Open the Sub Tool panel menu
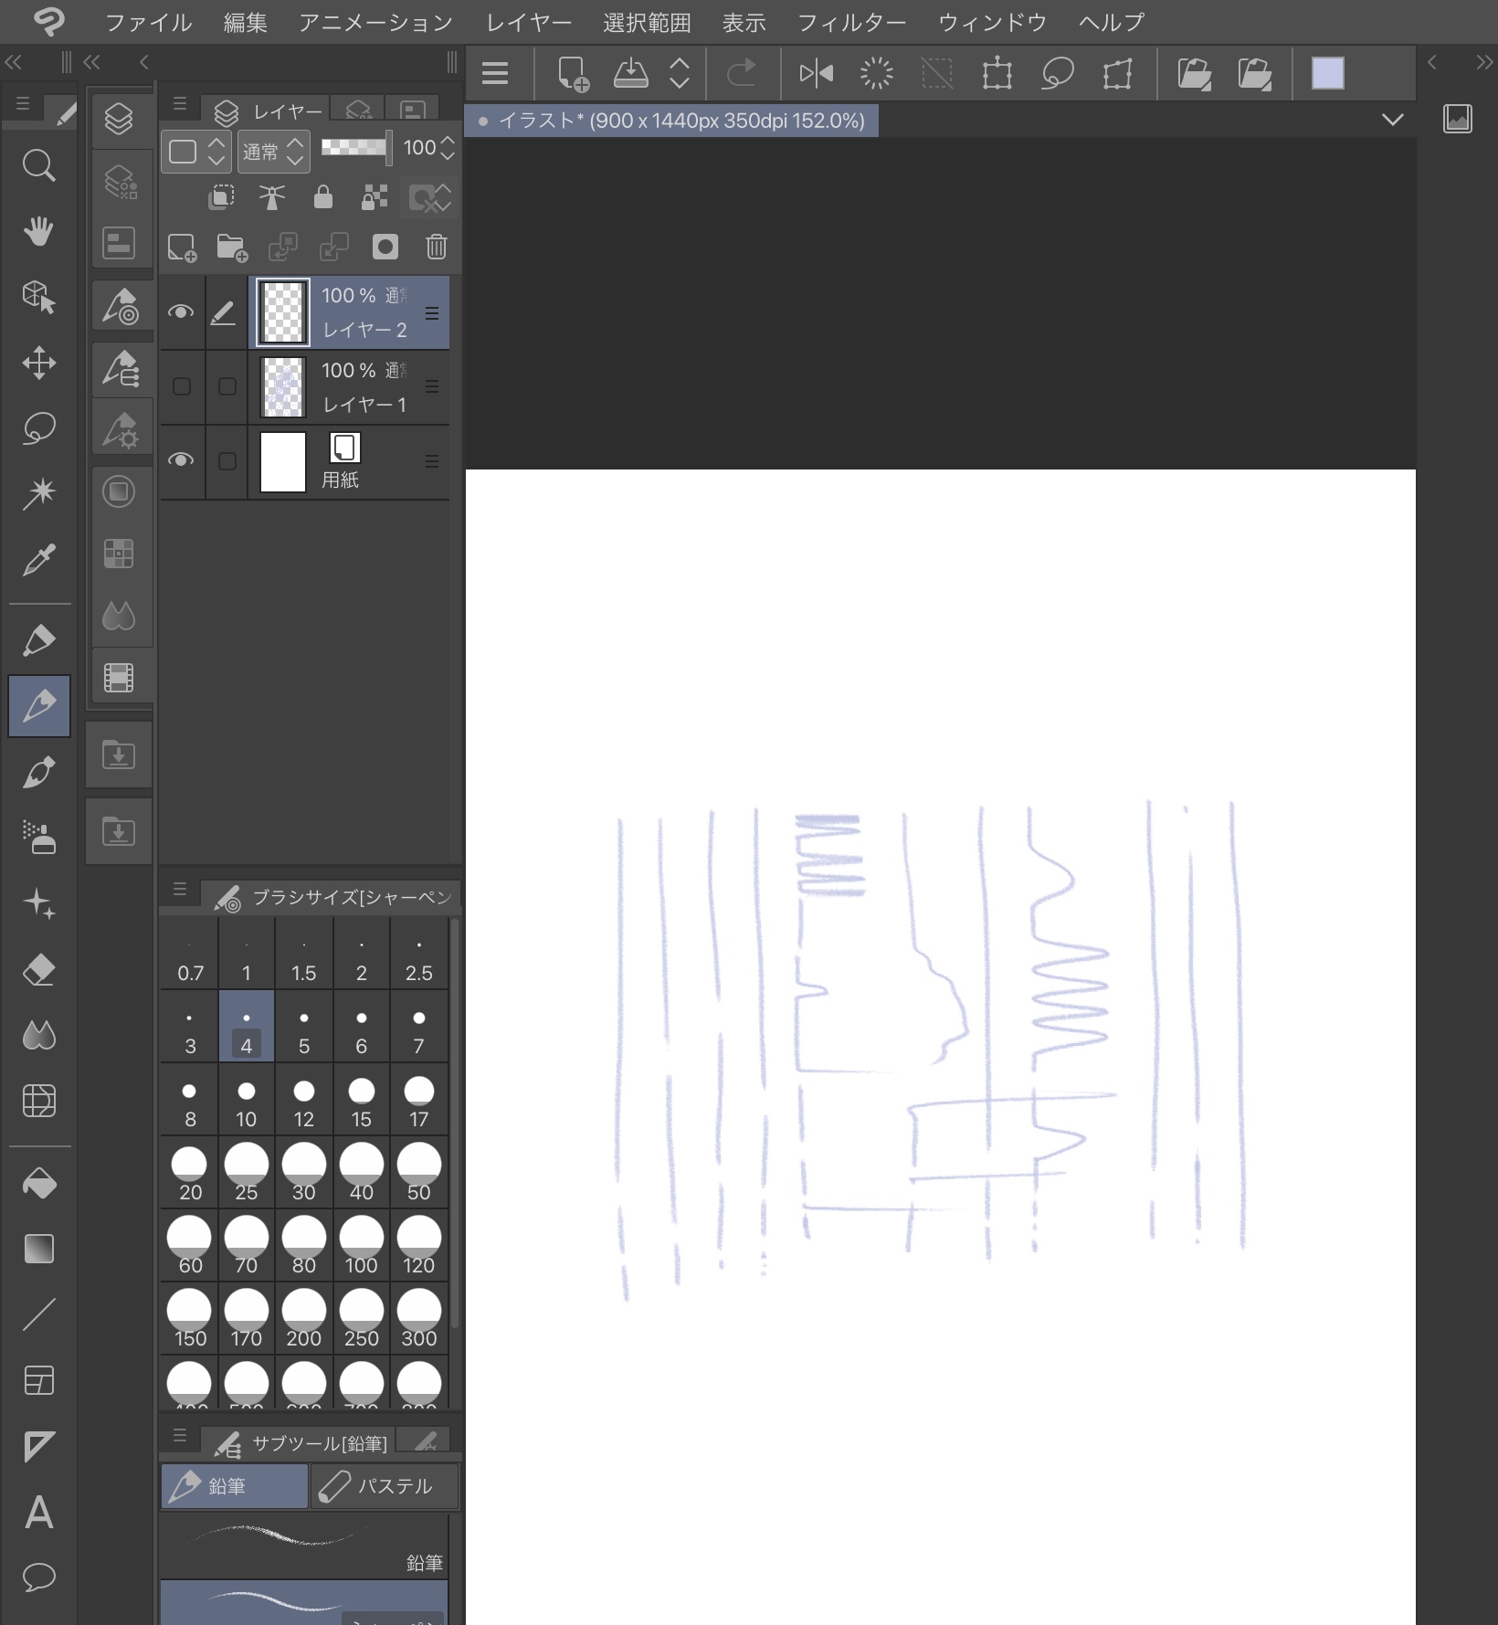The width and height of the screenshot is (1498, 1625). pyautogui.click(x=180, y=1435)
